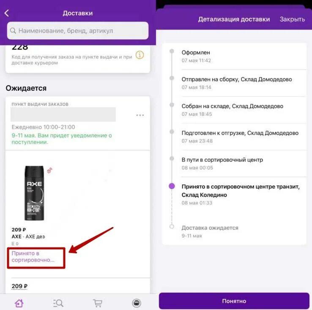The image size is (312, 310).
Task: Focus the Наименование, бренд, артикул search field
Action: pos(78,30)
